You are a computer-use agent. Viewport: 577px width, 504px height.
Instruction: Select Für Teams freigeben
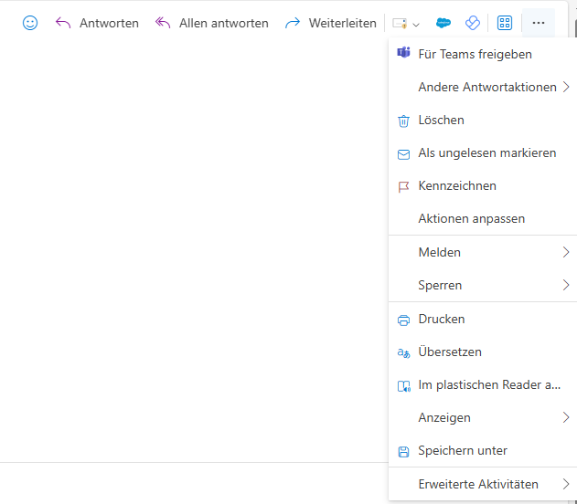pos(483,54)
